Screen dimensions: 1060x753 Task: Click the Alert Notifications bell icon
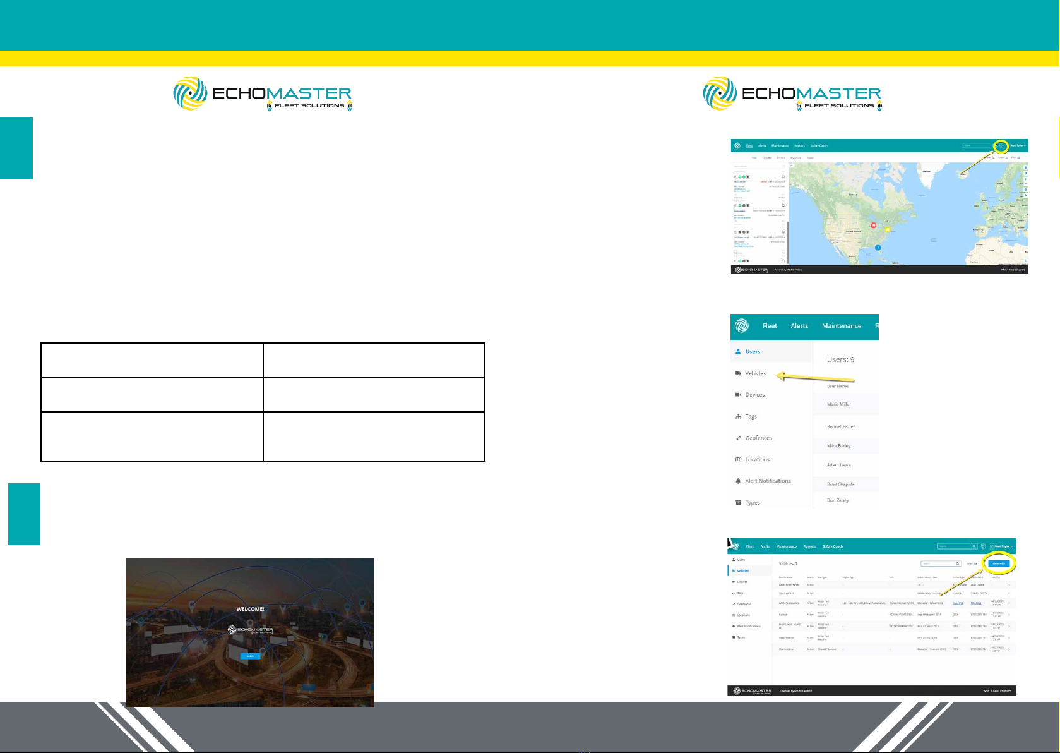[x=738, y=481]
